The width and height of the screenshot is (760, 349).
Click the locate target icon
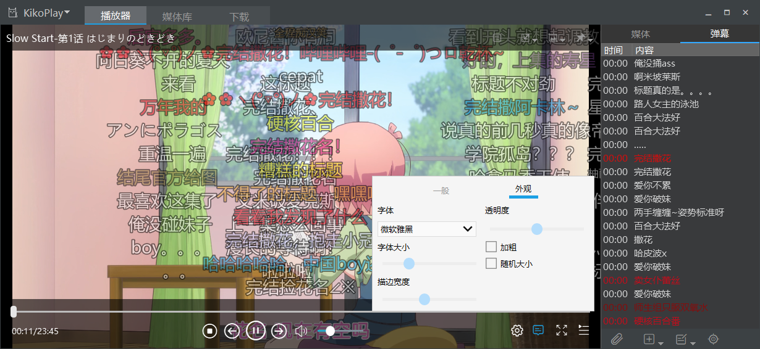714,339
